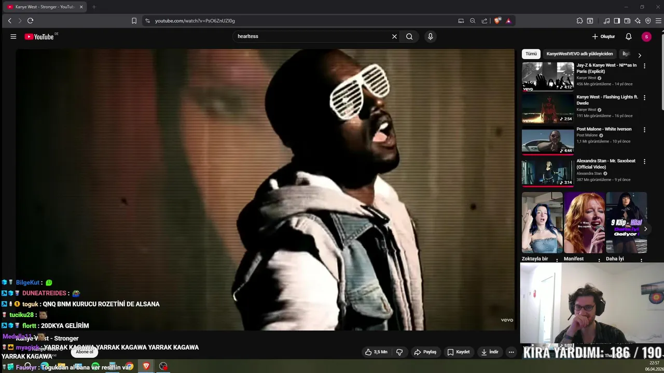Go back in browser history
Screen dimensions: 664x373
(x=9, y=21)
